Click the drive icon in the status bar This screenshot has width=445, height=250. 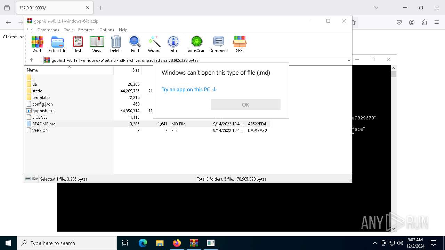pyautogui.click(x=28, y=179)
